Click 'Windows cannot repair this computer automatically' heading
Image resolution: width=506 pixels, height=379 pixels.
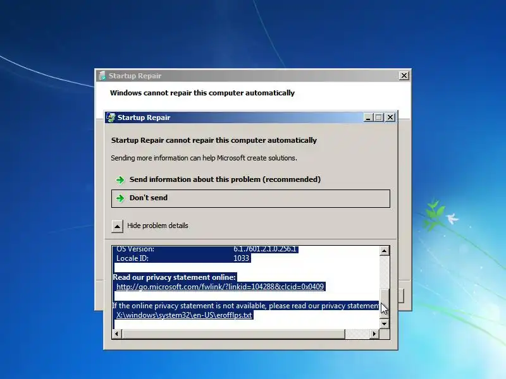(202, 93)
